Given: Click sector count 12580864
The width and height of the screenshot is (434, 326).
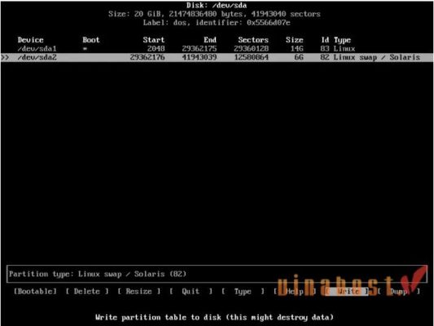Looking at the screenshot, I should [x=251, y=57].
